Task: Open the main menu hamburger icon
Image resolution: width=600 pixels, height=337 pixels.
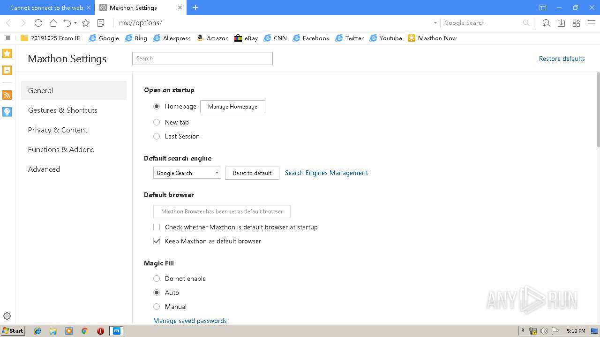Action: [592, 23]
